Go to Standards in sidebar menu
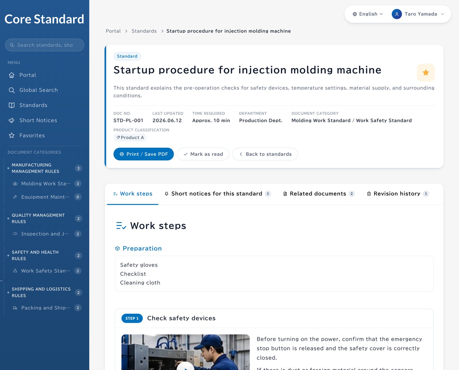The width and height of the screenshot is (459, 370). pos(44,105)
